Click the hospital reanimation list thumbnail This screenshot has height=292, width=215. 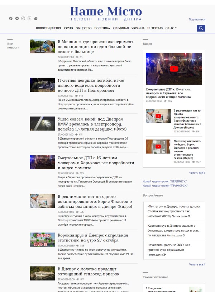click(x=42, y=201)
